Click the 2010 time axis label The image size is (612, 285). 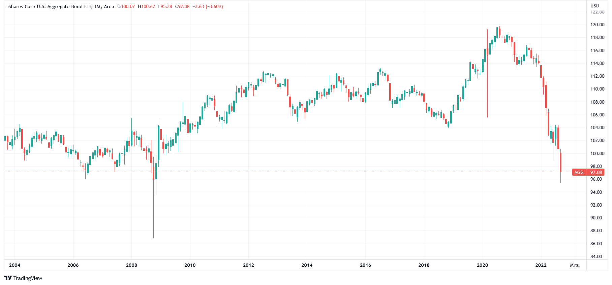point(190,265)
